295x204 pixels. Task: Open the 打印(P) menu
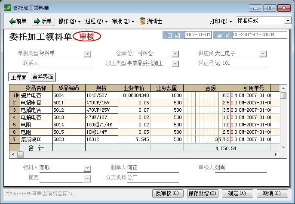[221, 21]
